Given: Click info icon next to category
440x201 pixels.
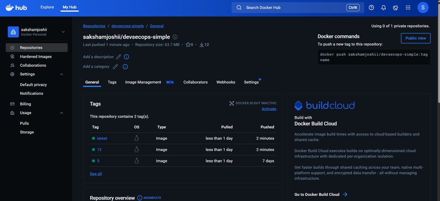Looking at the screenshot, I should point(126,67).
